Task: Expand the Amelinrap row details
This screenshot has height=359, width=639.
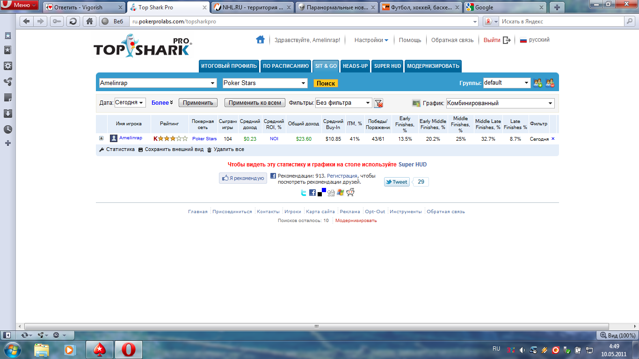Action: [x=101, y=138]
